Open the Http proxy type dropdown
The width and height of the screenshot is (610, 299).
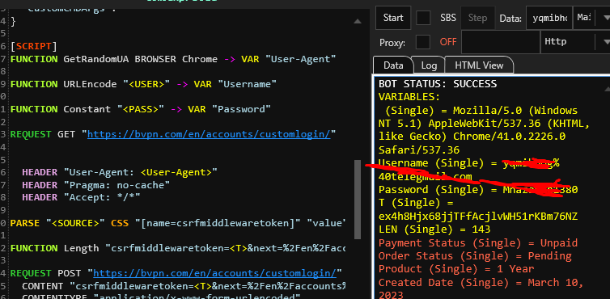pyautogui.click(x=575, y=42)
